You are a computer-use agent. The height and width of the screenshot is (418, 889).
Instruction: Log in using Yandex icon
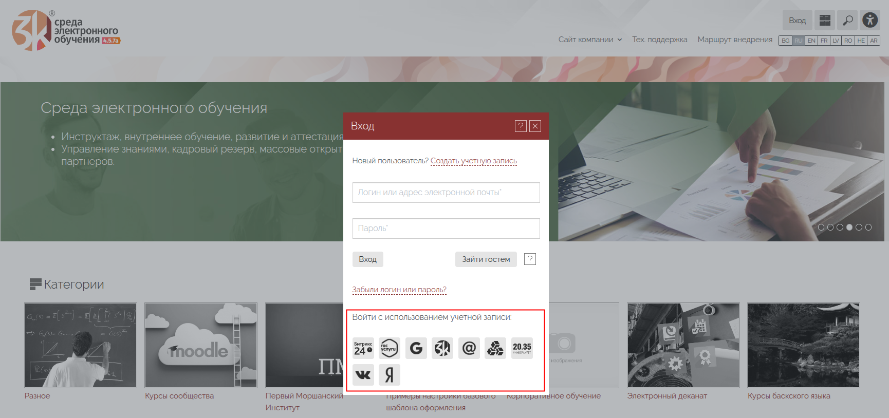coord(390,375)
